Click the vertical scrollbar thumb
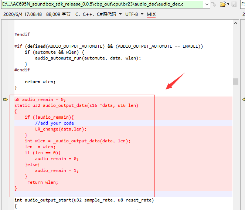Screen dimensions: 245x210 [x=235, y=81]
